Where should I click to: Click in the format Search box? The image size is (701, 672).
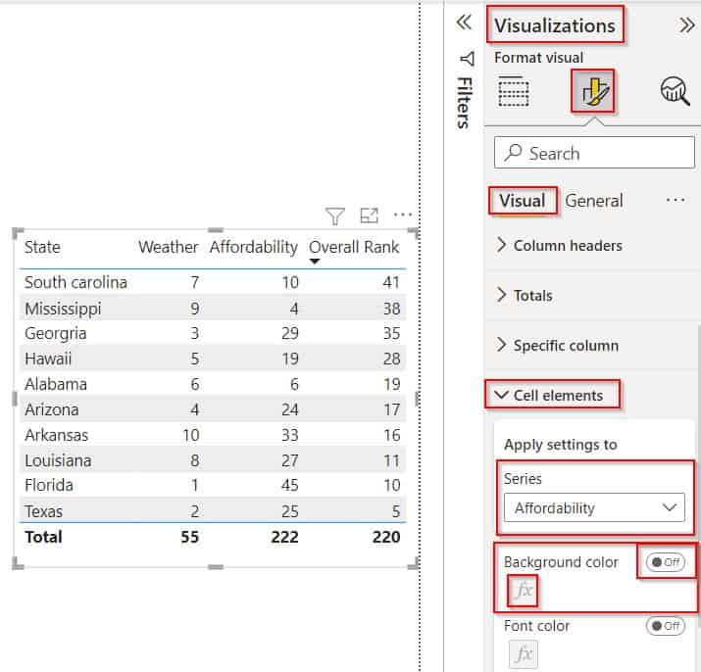[x=594, y=153]
